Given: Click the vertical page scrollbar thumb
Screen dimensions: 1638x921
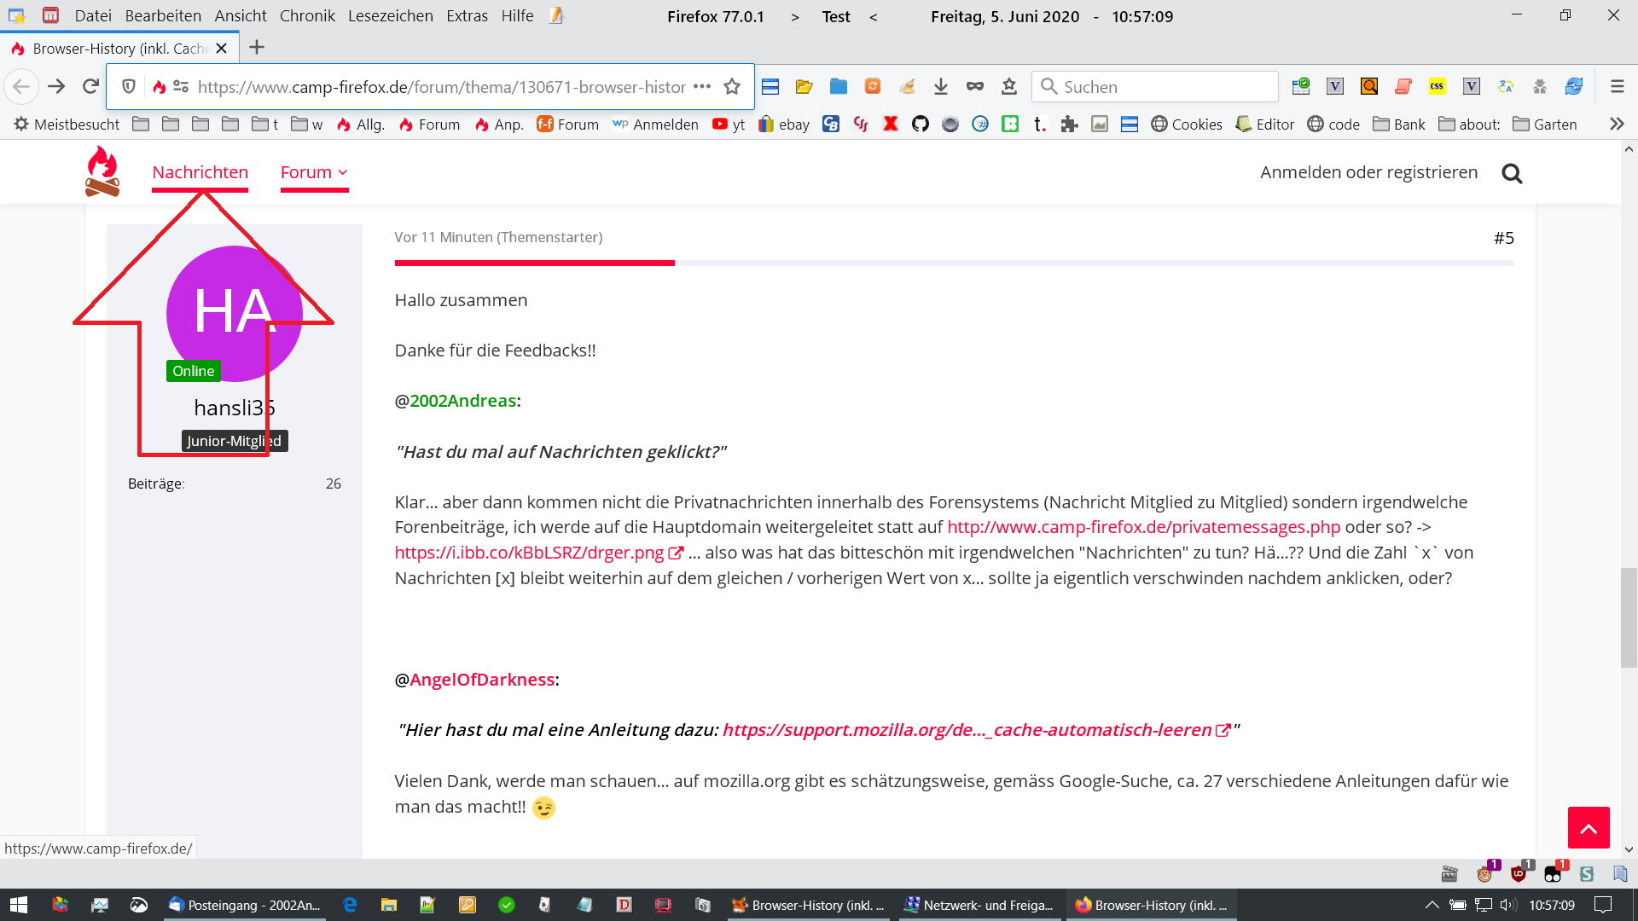Looking at the screenshot, I should coord(1629,617).
